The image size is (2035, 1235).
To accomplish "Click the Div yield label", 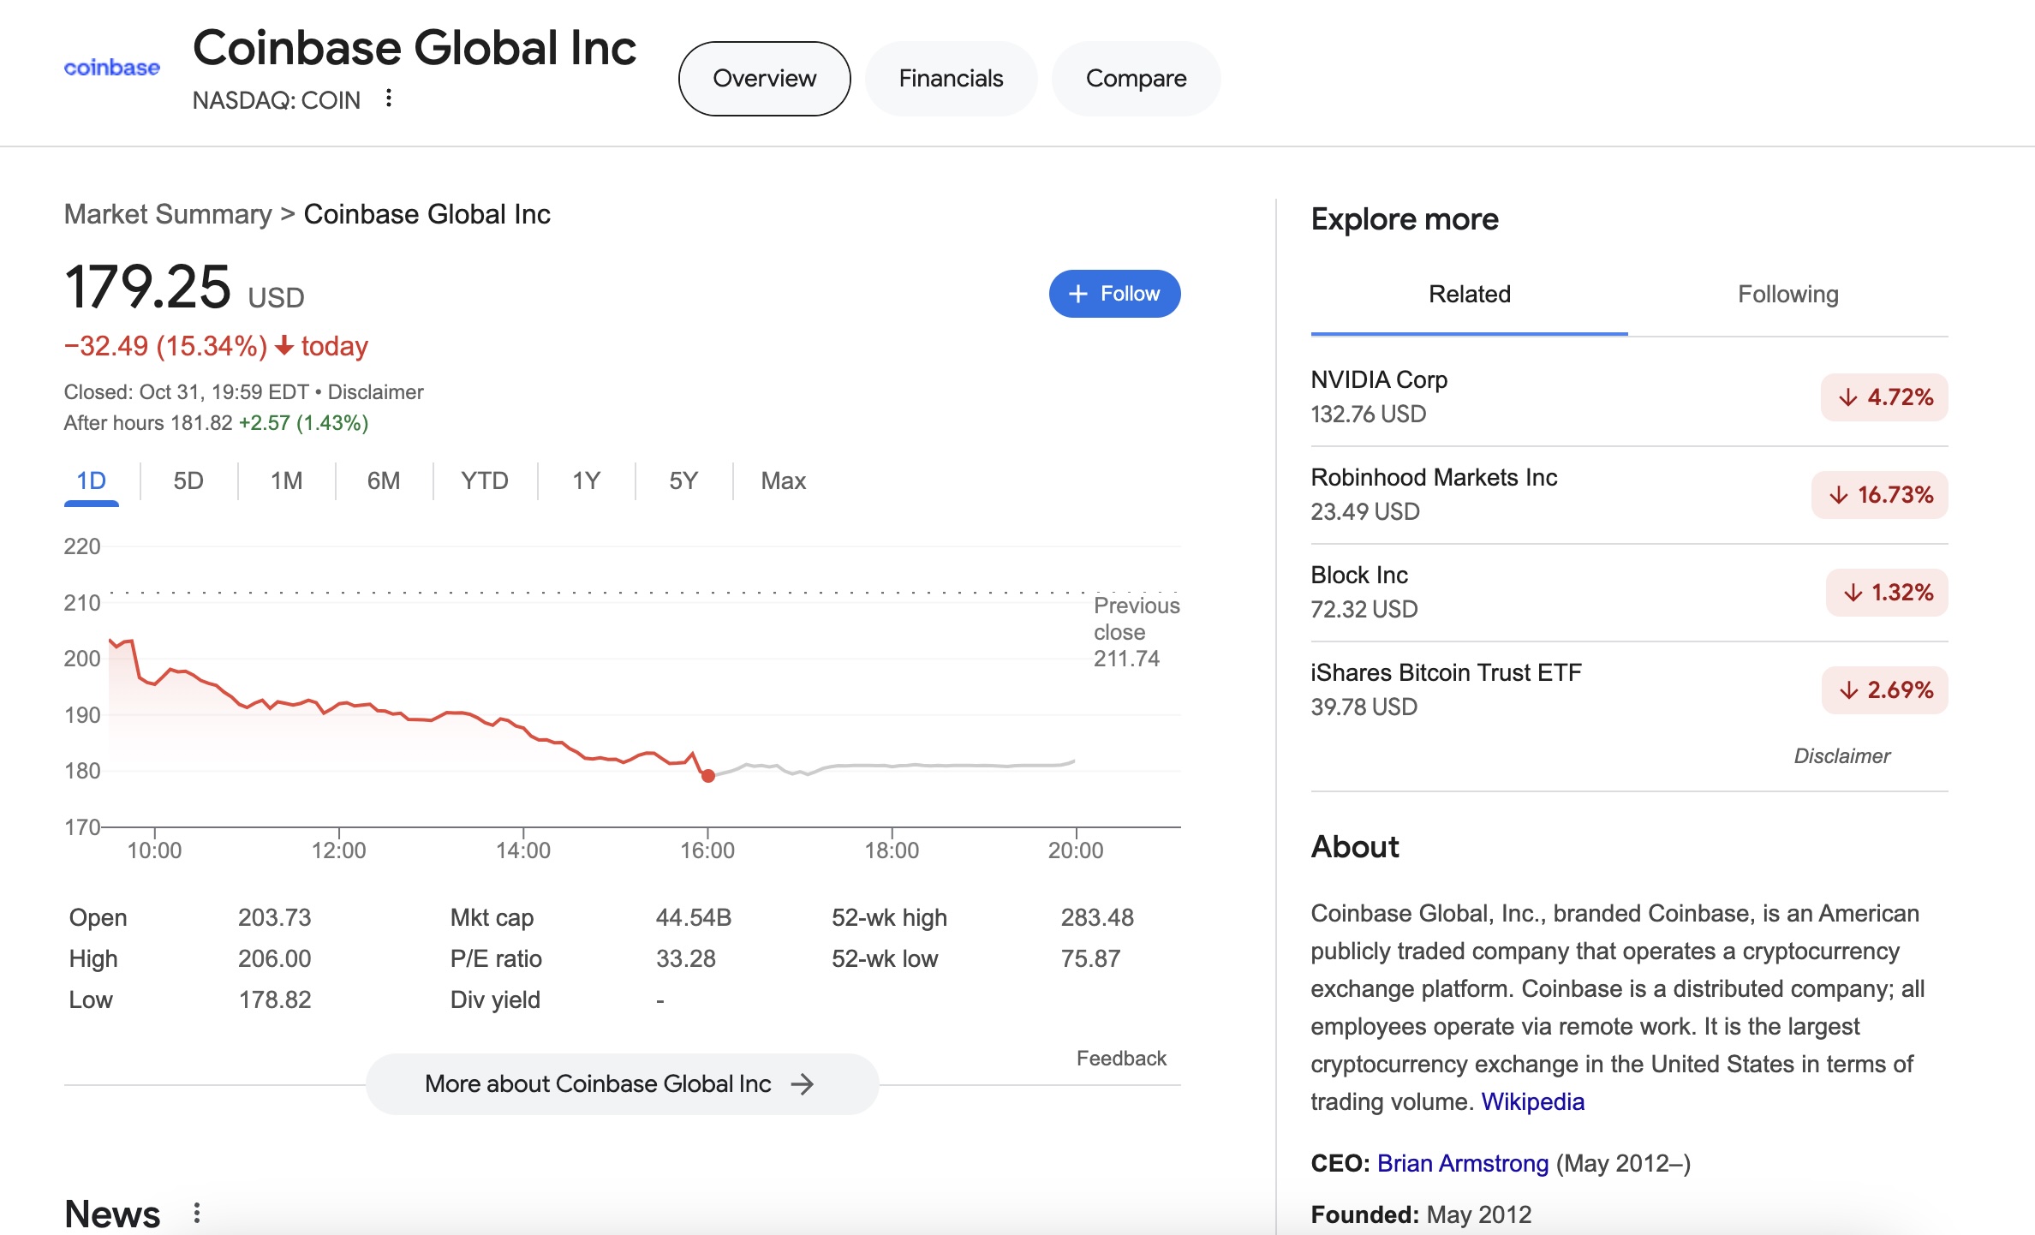I will point(495,999).
